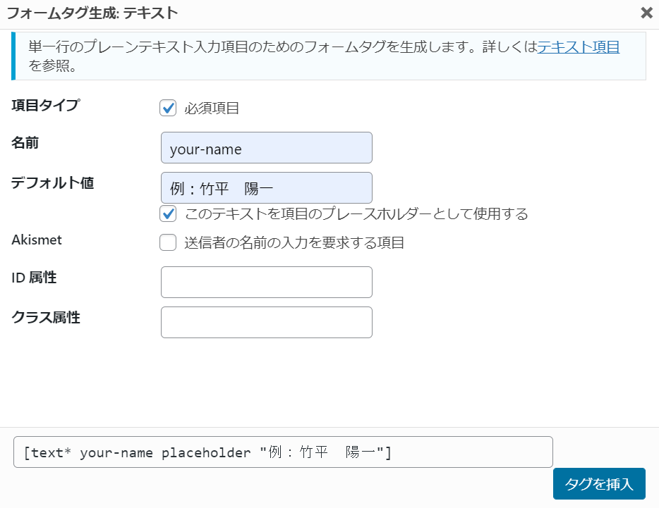Enable the Akismet 送信者の名前 checkbox
Image resolution: width=659 pixels, height=508 pixels.
point(168,242)
